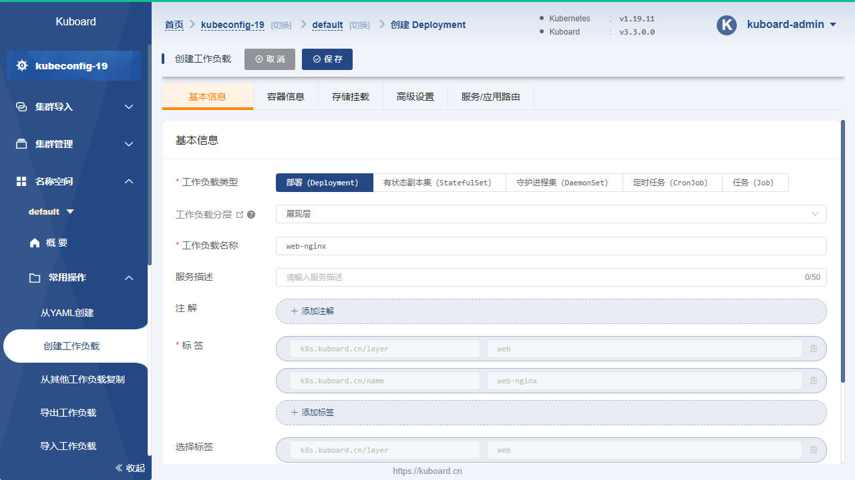Delete the 选择标签 layer row
Screen dimensions: 855x480
point(814,450)
